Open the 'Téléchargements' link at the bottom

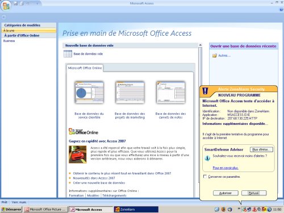pyautogui.click(x=114, y=195)
